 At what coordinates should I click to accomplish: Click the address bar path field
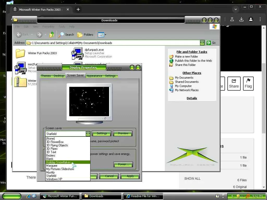[113, 43]
